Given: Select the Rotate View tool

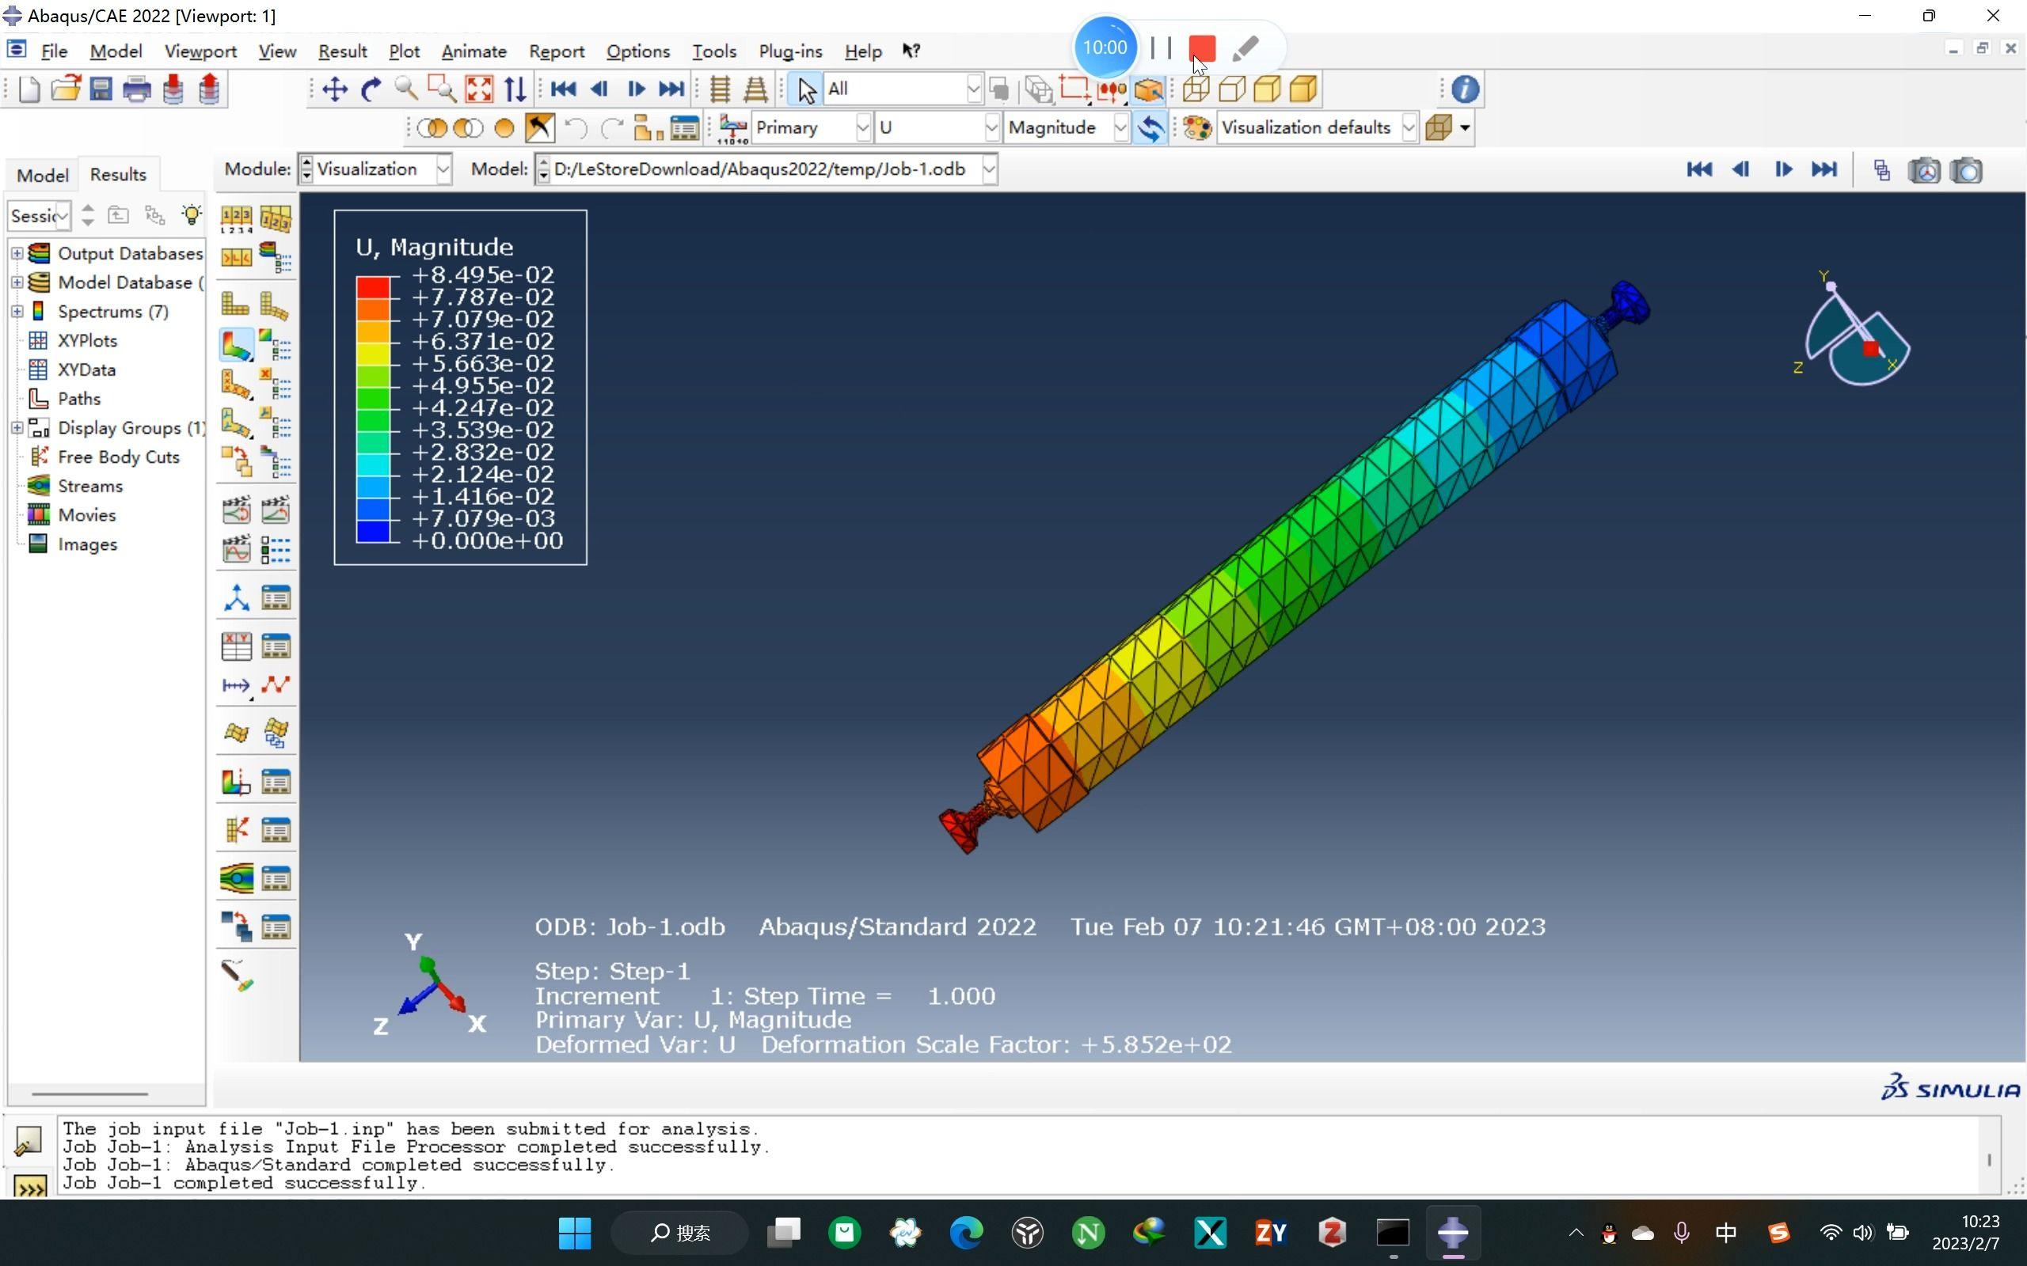Looking at the screenshot, I should point(371,89).
